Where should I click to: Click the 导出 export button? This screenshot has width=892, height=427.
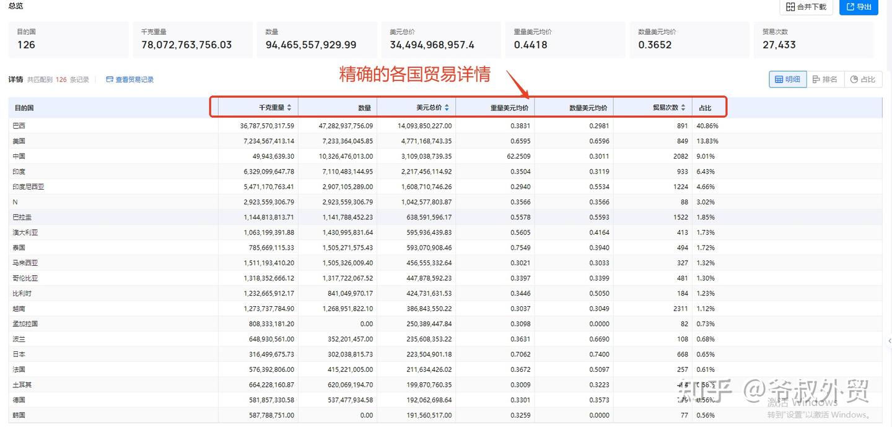[859, 7]
